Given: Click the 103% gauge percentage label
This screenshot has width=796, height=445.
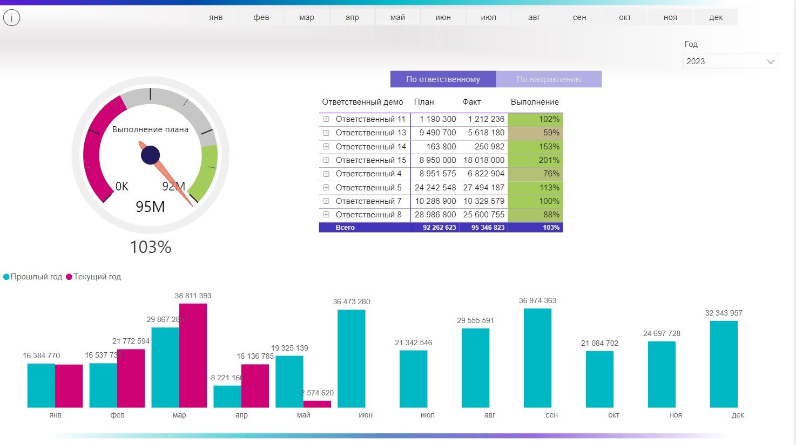Looking at the screenshot, I should coord(151,247).
